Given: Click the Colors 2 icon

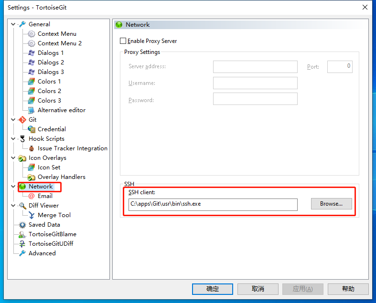Looking at the screenshot, I should pyautogui.click(x=32, y=91).
